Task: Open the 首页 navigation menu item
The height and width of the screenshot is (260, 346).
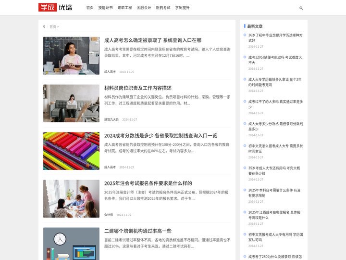Action: (90, 8)
